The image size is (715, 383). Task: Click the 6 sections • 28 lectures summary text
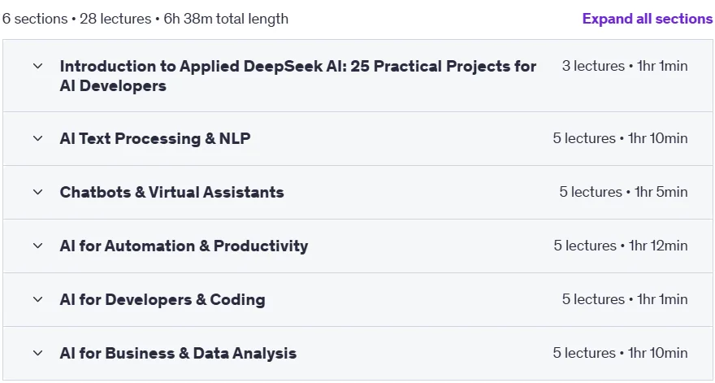click(145, 19)
